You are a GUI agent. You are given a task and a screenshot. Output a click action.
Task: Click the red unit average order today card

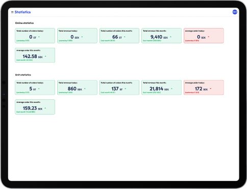tap(204, 88)
